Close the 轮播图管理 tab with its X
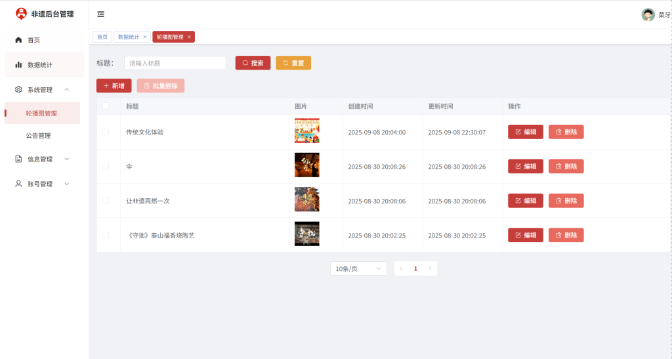672x359 pixels. point(189,37)
